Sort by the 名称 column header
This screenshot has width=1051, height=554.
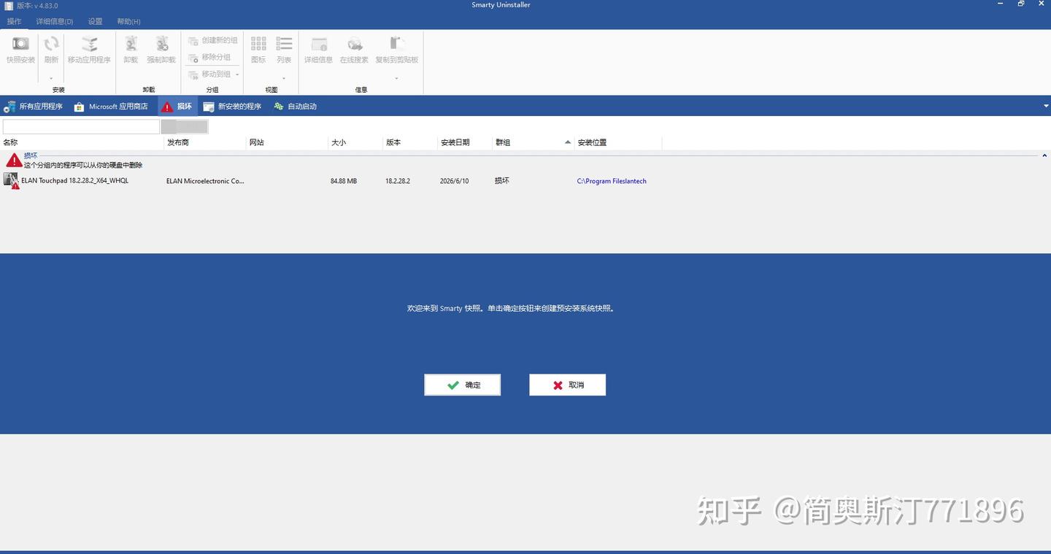coord(82,142)
